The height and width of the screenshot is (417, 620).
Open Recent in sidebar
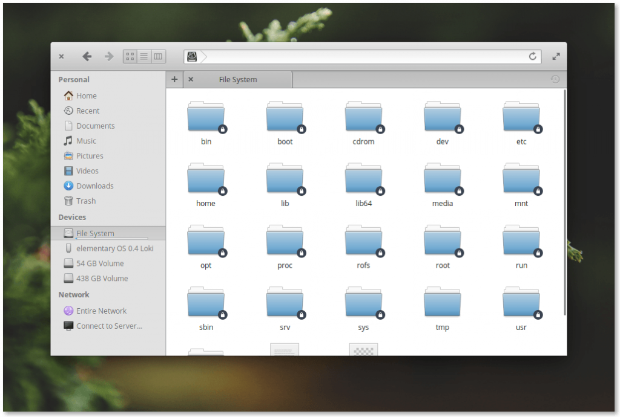[108, 111]
